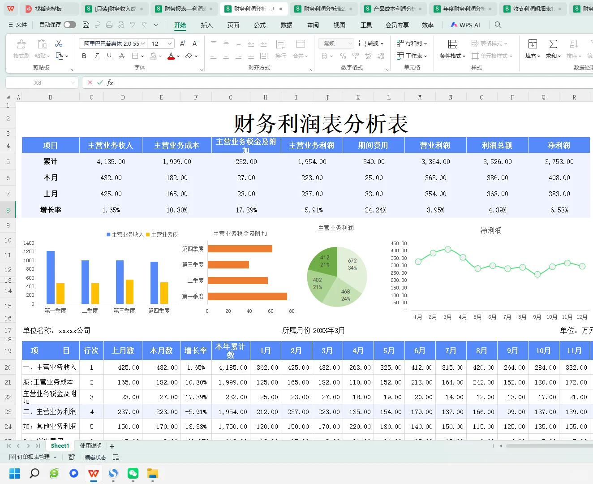The width and height of the screenshot is (593, 484).
Task: Switch to the 找稻壳模板 document tab
Action: coord(49,9)
